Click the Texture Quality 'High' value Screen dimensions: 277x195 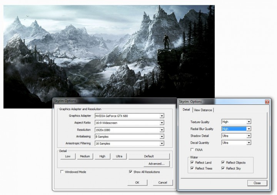(x=225, y=122)
